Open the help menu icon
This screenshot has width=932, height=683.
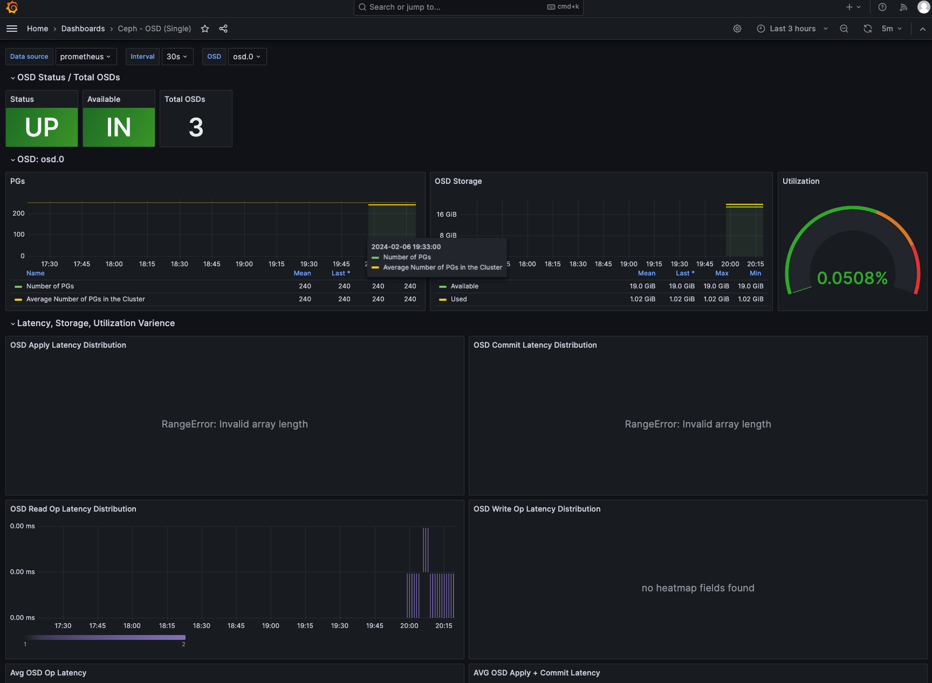click(882, 7)
